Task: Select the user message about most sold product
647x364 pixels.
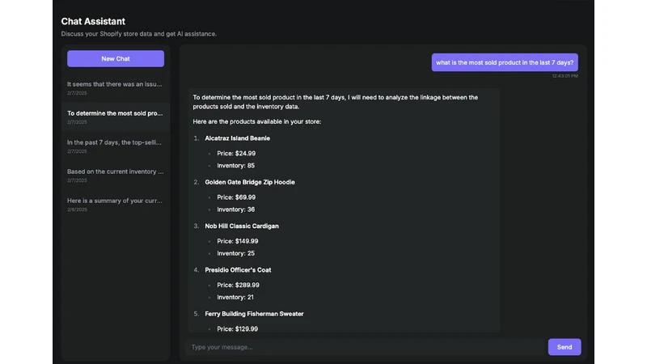Action: click(505, 62)
